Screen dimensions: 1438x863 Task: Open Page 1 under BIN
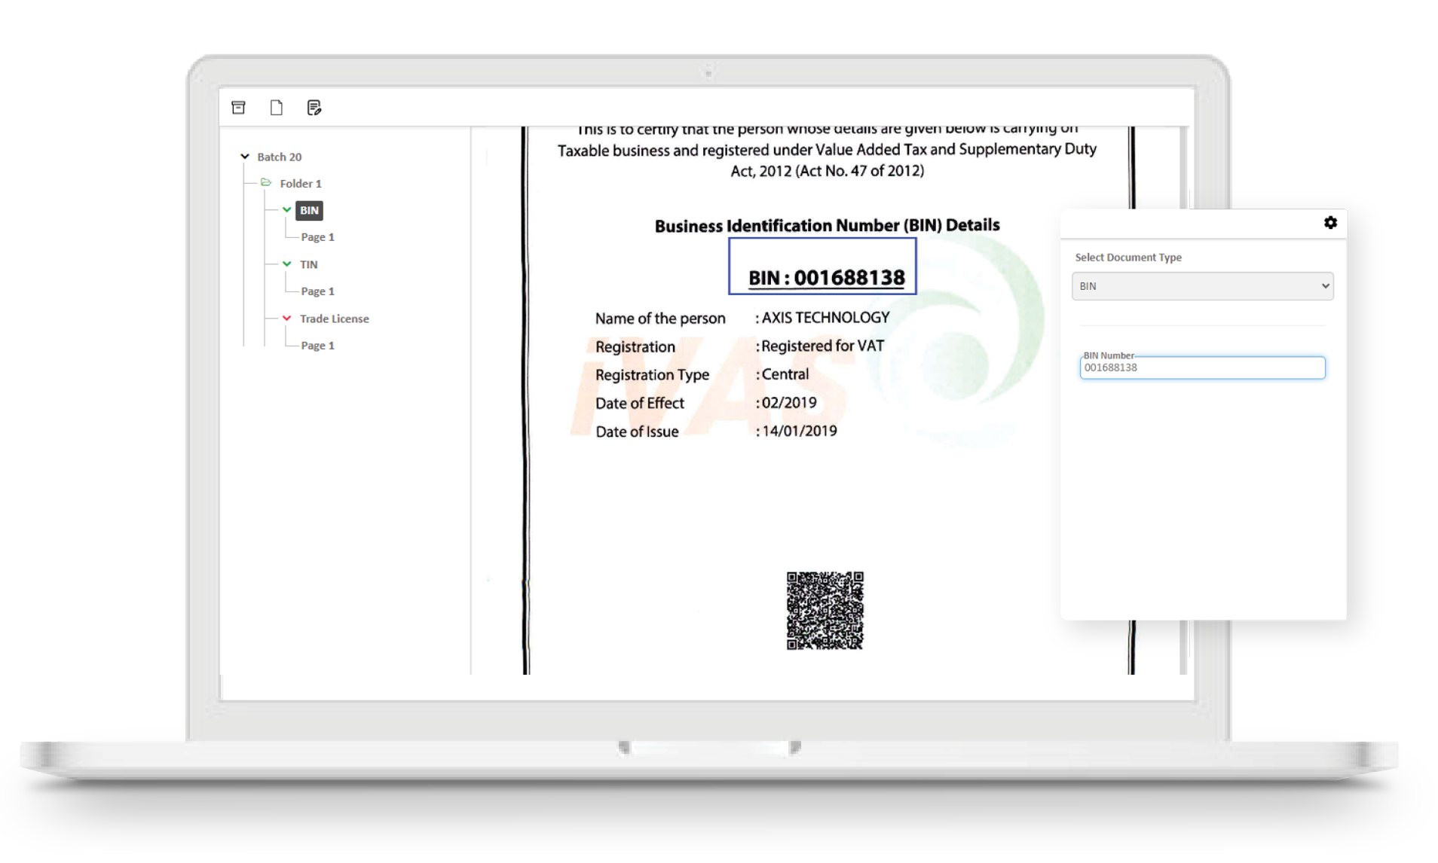click(x=317, y=237)
